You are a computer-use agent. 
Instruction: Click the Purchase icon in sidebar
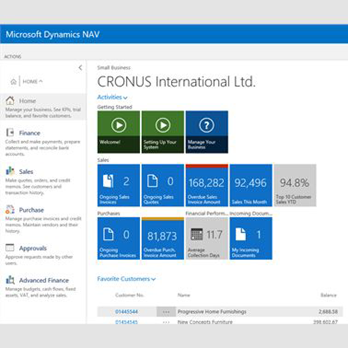pyautogui.click(x=10, y=209)
